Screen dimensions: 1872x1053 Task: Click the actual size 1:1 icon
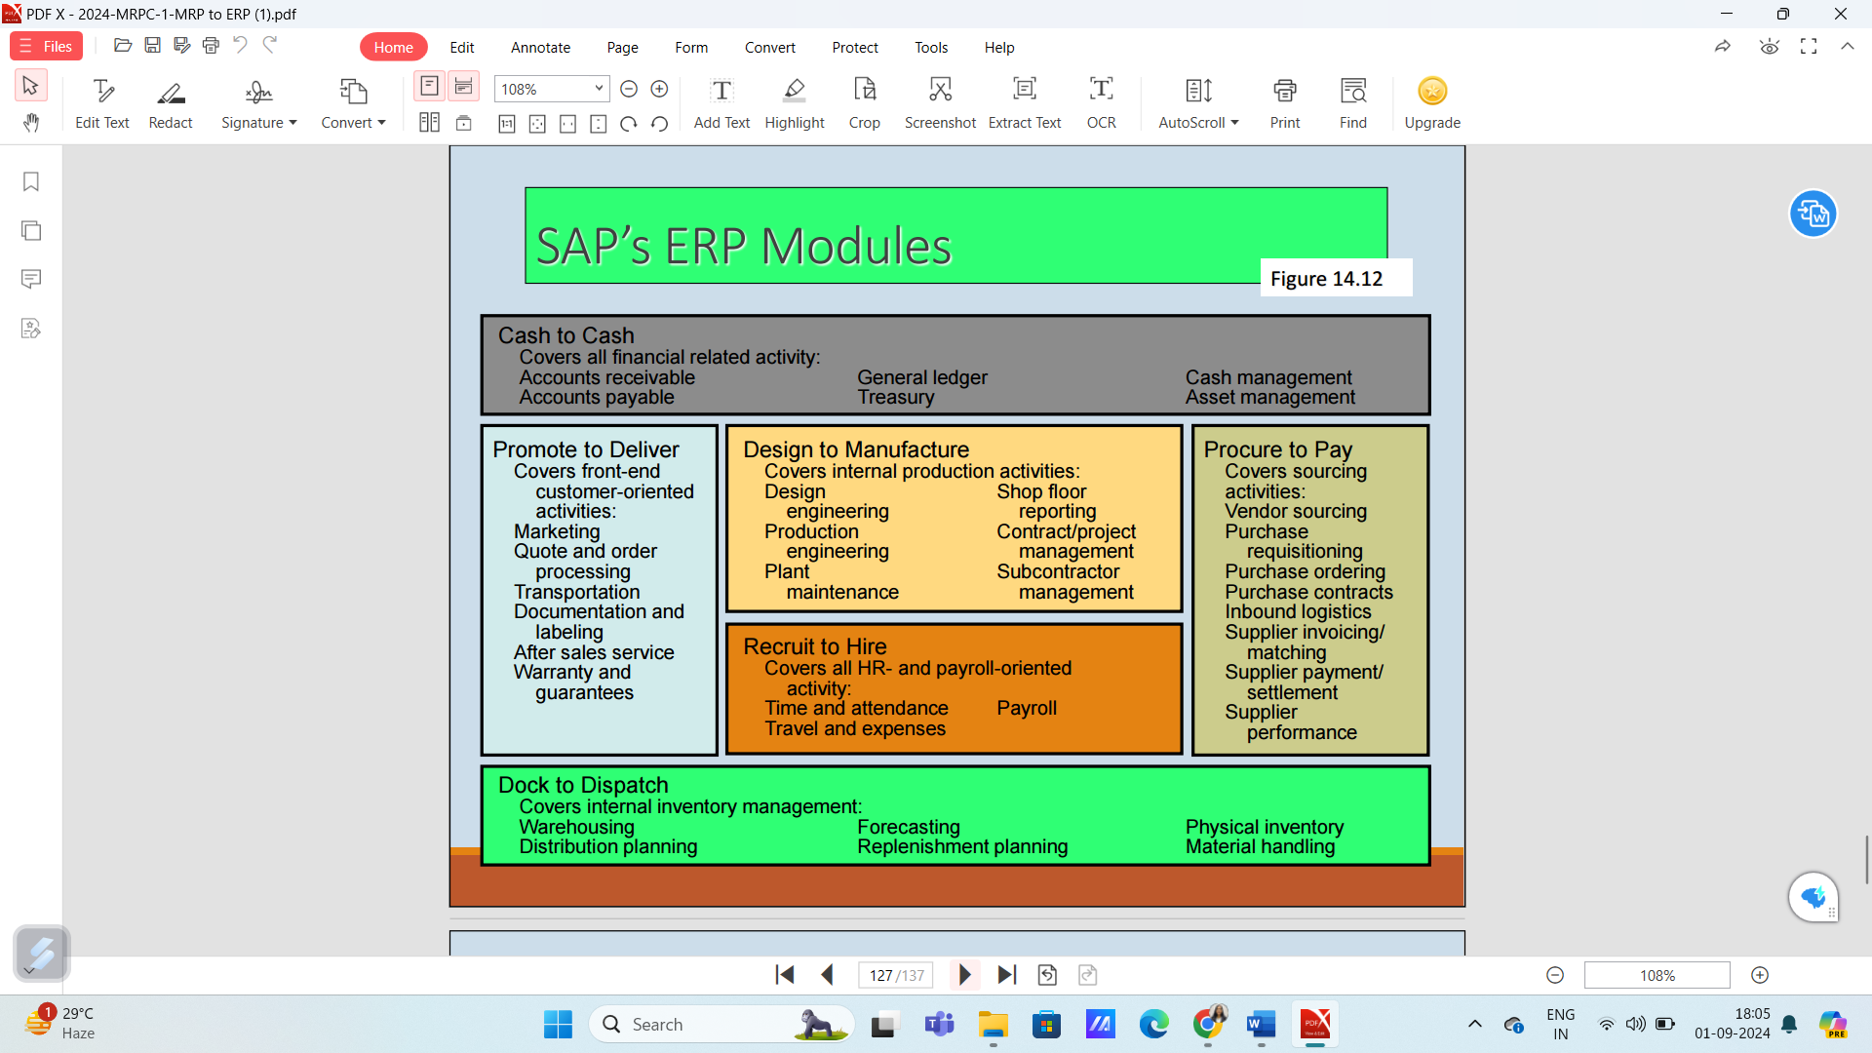click(x=507, y=124)
